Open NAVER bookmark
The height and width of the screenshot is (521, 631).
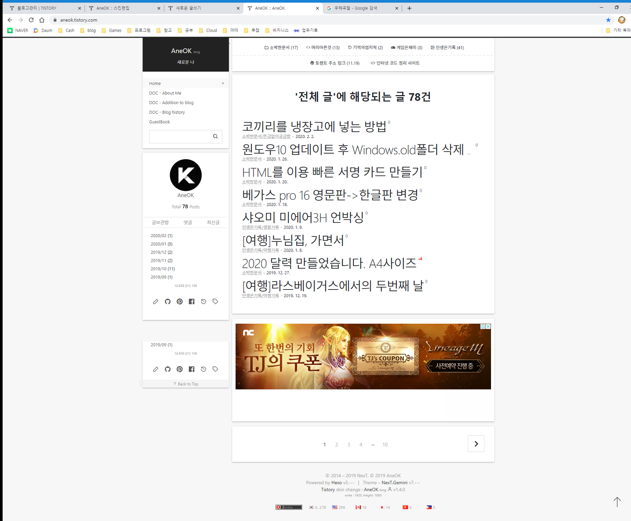point(18,31)
